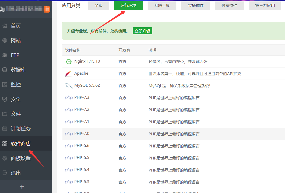The image size is (285, 193).
Task: Click the calendar icon beside 计划任务
Action: click(x=5, y=129)
